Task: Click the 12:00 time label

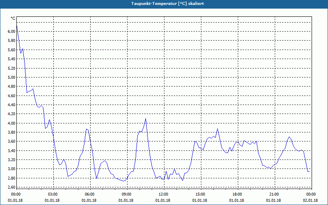Action: pos(163,194)
